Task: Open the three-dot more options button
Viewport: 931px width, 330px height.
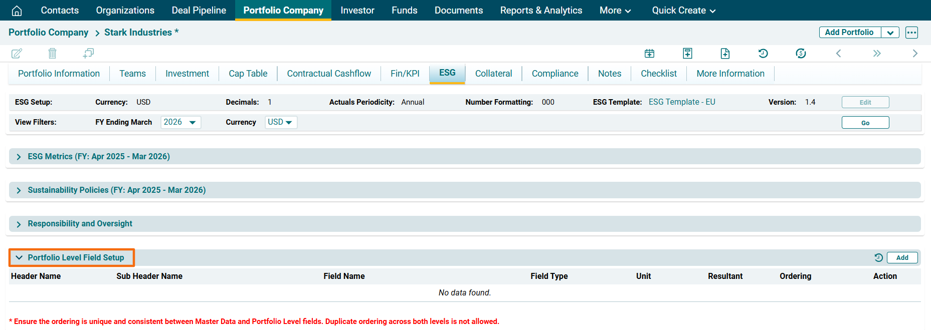Action: coord(911,33)
